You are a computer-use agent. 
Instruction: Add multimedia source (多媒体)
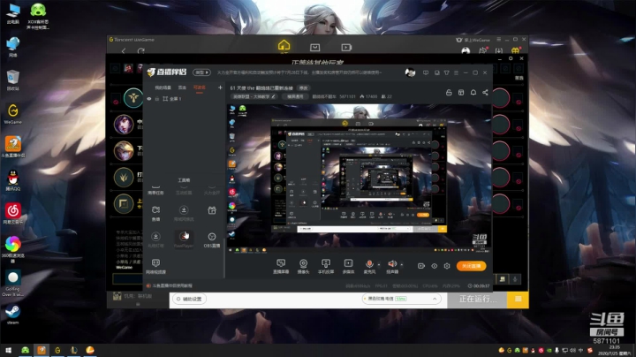(348, 266)
